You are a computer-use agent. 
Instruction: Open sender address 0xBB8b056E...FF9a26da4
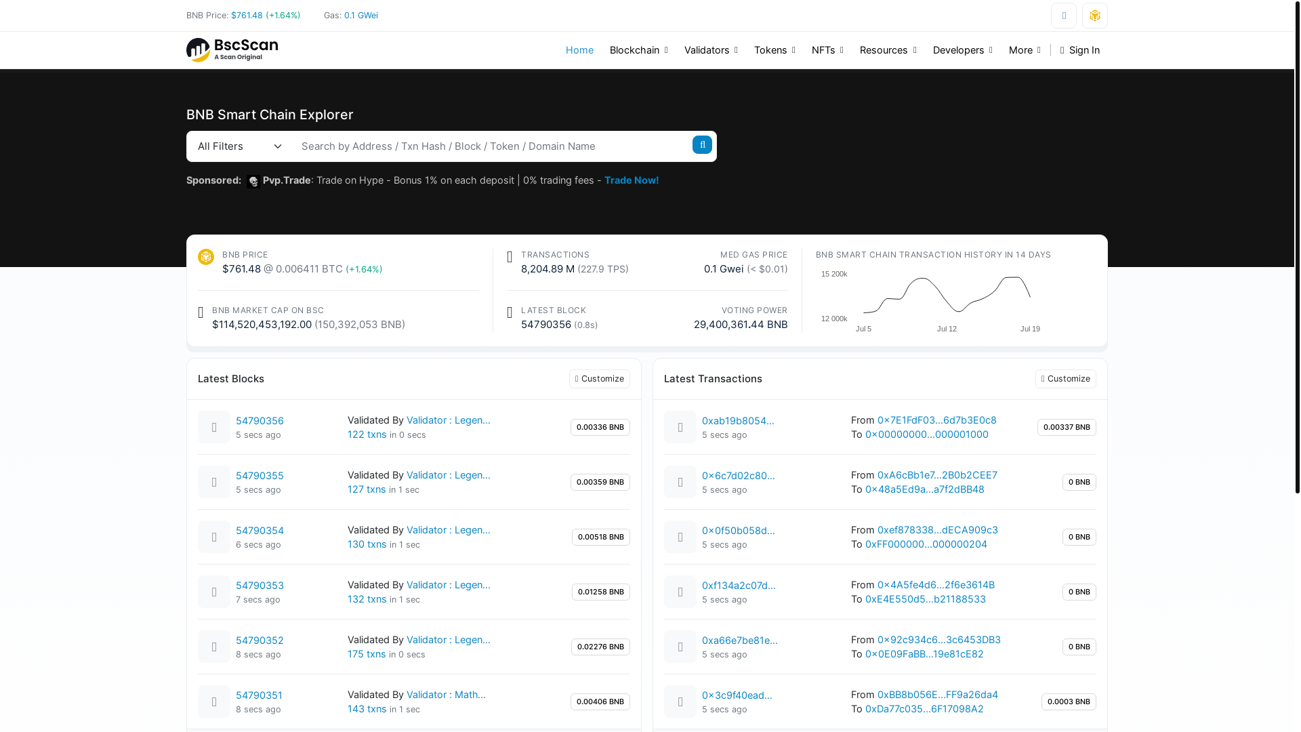[x=938, y=695]
